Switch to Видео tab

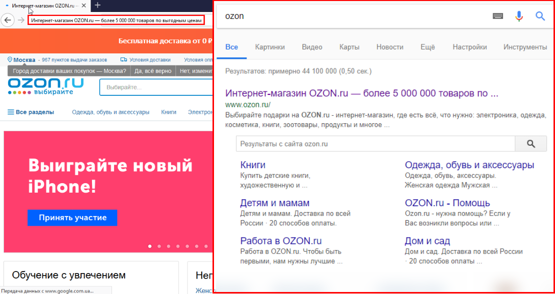coord(312,47)
